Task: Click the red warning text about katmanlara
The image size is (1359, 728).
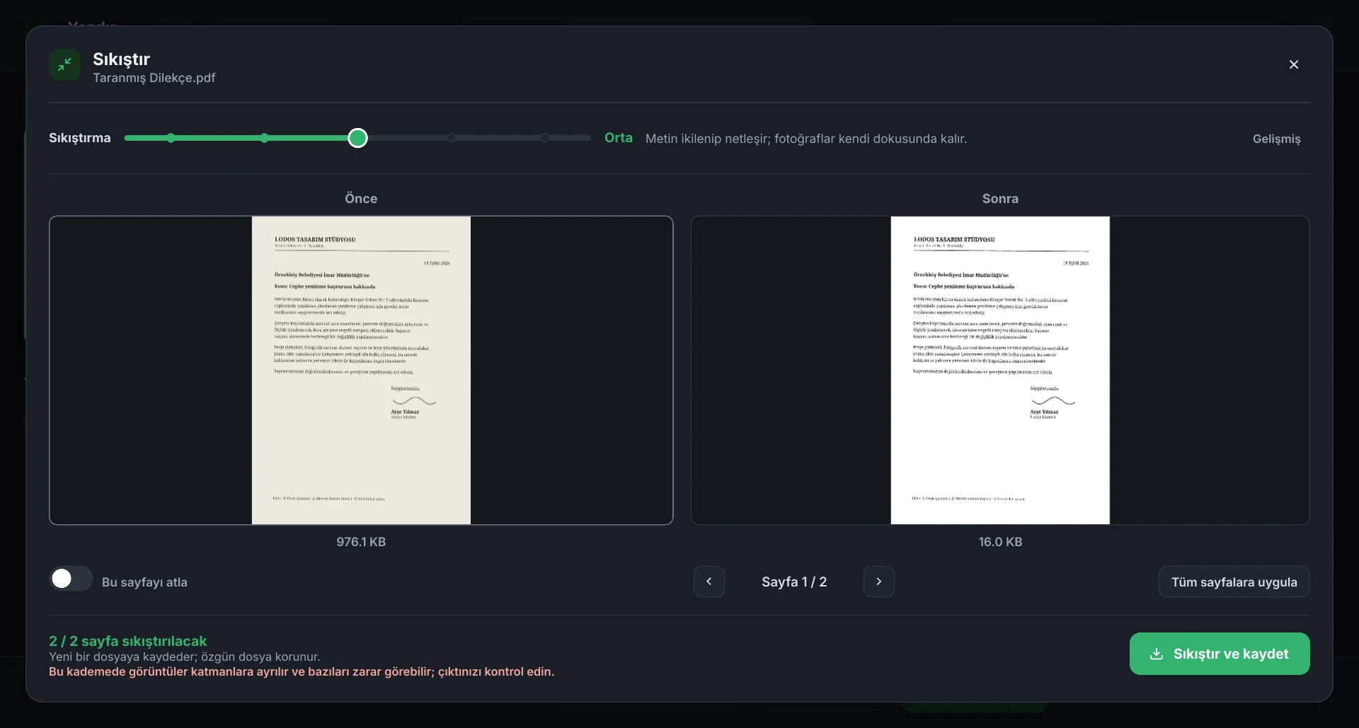Action: coord(302,671)
